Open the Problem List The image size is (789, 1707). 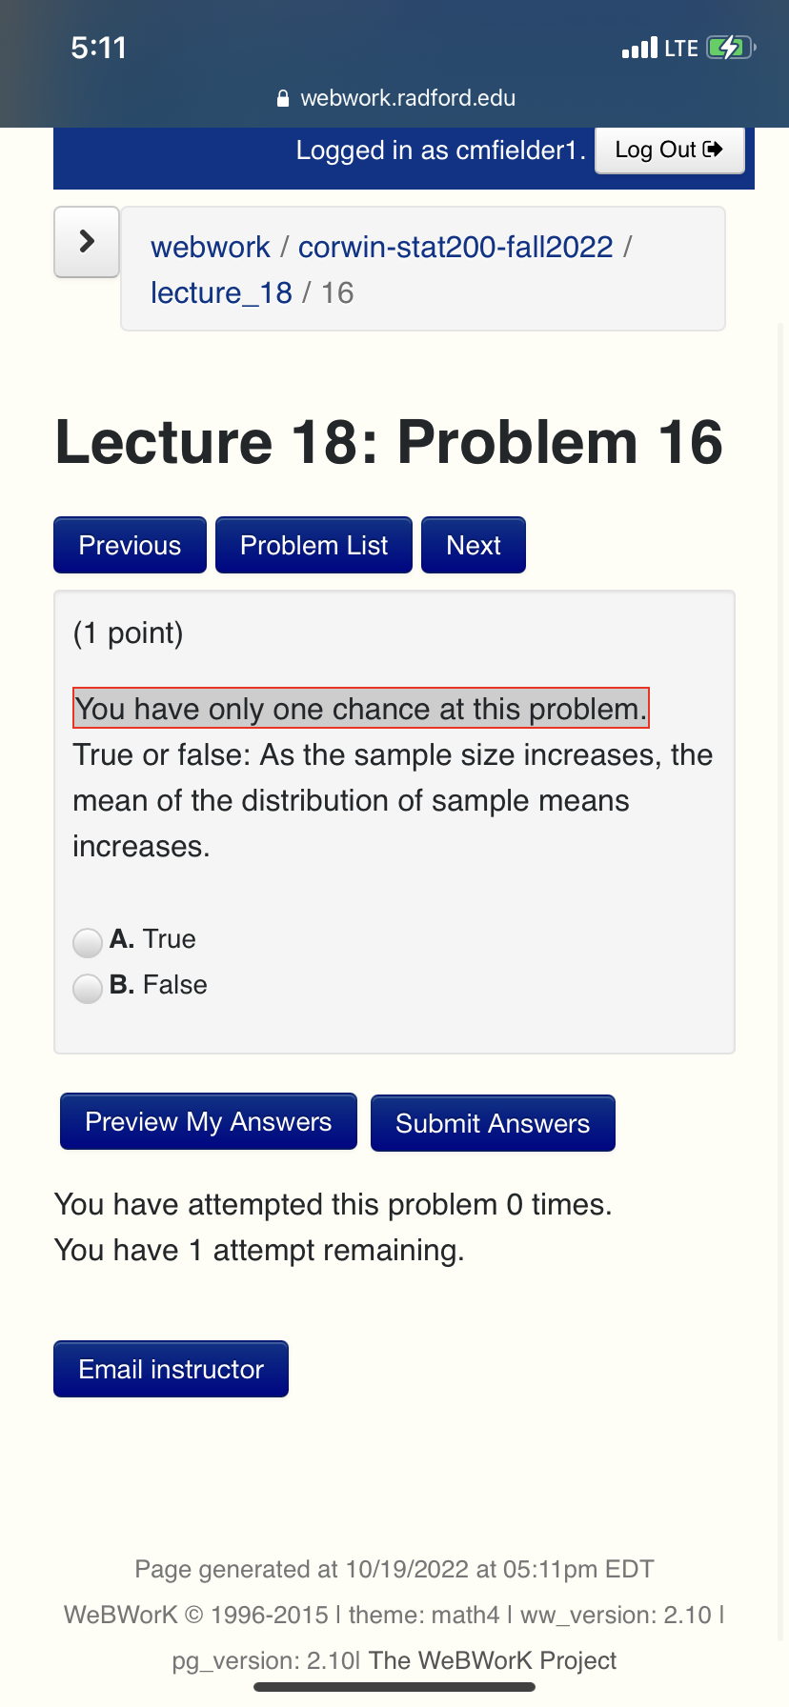click(x=314, y=544)
